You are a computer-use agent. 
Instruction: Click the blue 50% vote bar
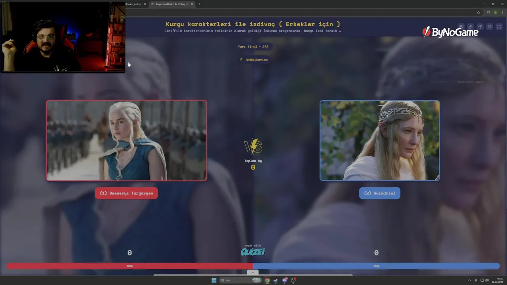click(x=376, y=266)
